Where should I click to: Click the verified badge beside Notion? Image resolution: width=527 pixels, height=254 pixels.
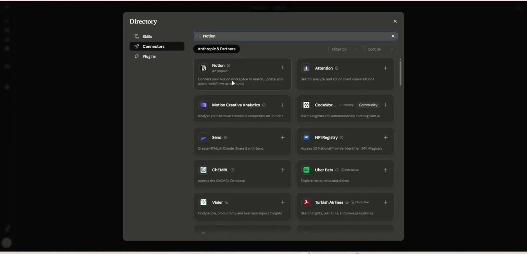tap(229, 66)
